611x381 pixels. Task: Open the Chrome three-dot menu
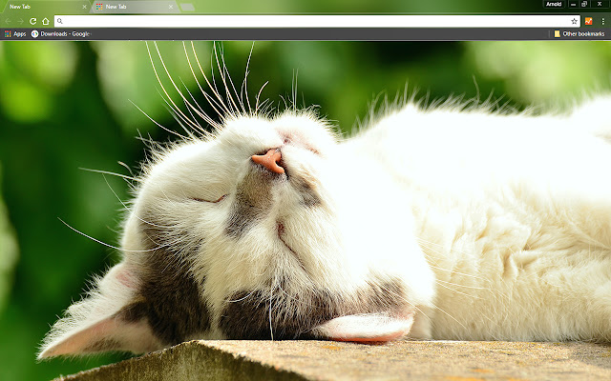point(602,21)
